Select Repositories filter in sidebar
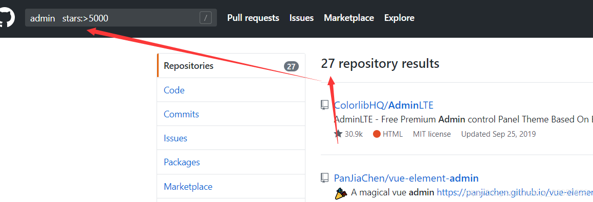Viewport: 593px width, 202px height. [231, 66]
